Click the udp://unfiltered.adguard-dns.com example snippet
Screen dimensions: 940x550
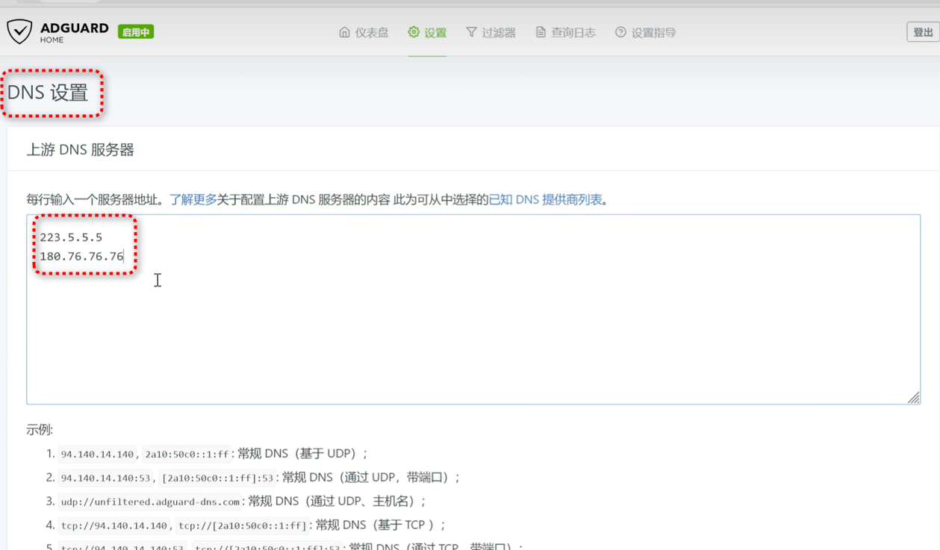coord(151,501)
